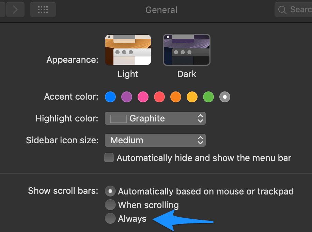The image size is (312, 232).
Task: Choose the yellow accent color
Action: pos(192,97)
